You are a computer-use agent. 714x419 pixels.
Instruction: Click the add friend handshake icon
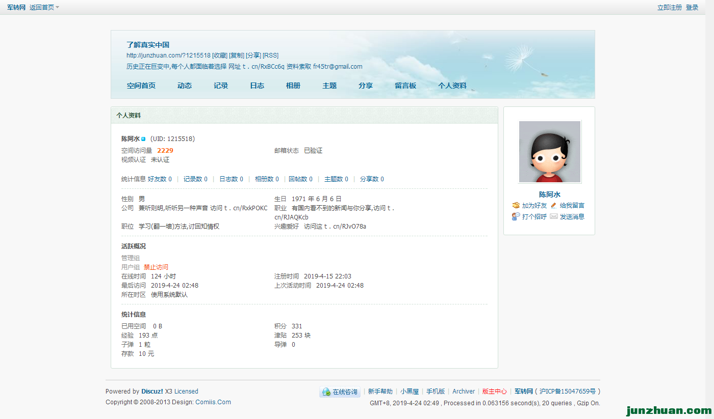pos(516,206)
